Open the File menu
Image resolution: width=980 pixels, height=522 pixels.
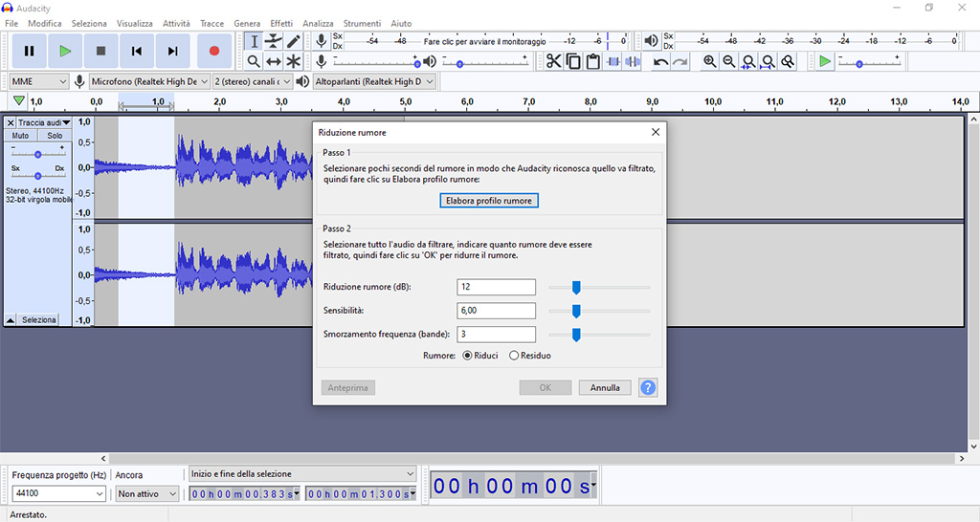click(11, 23)
